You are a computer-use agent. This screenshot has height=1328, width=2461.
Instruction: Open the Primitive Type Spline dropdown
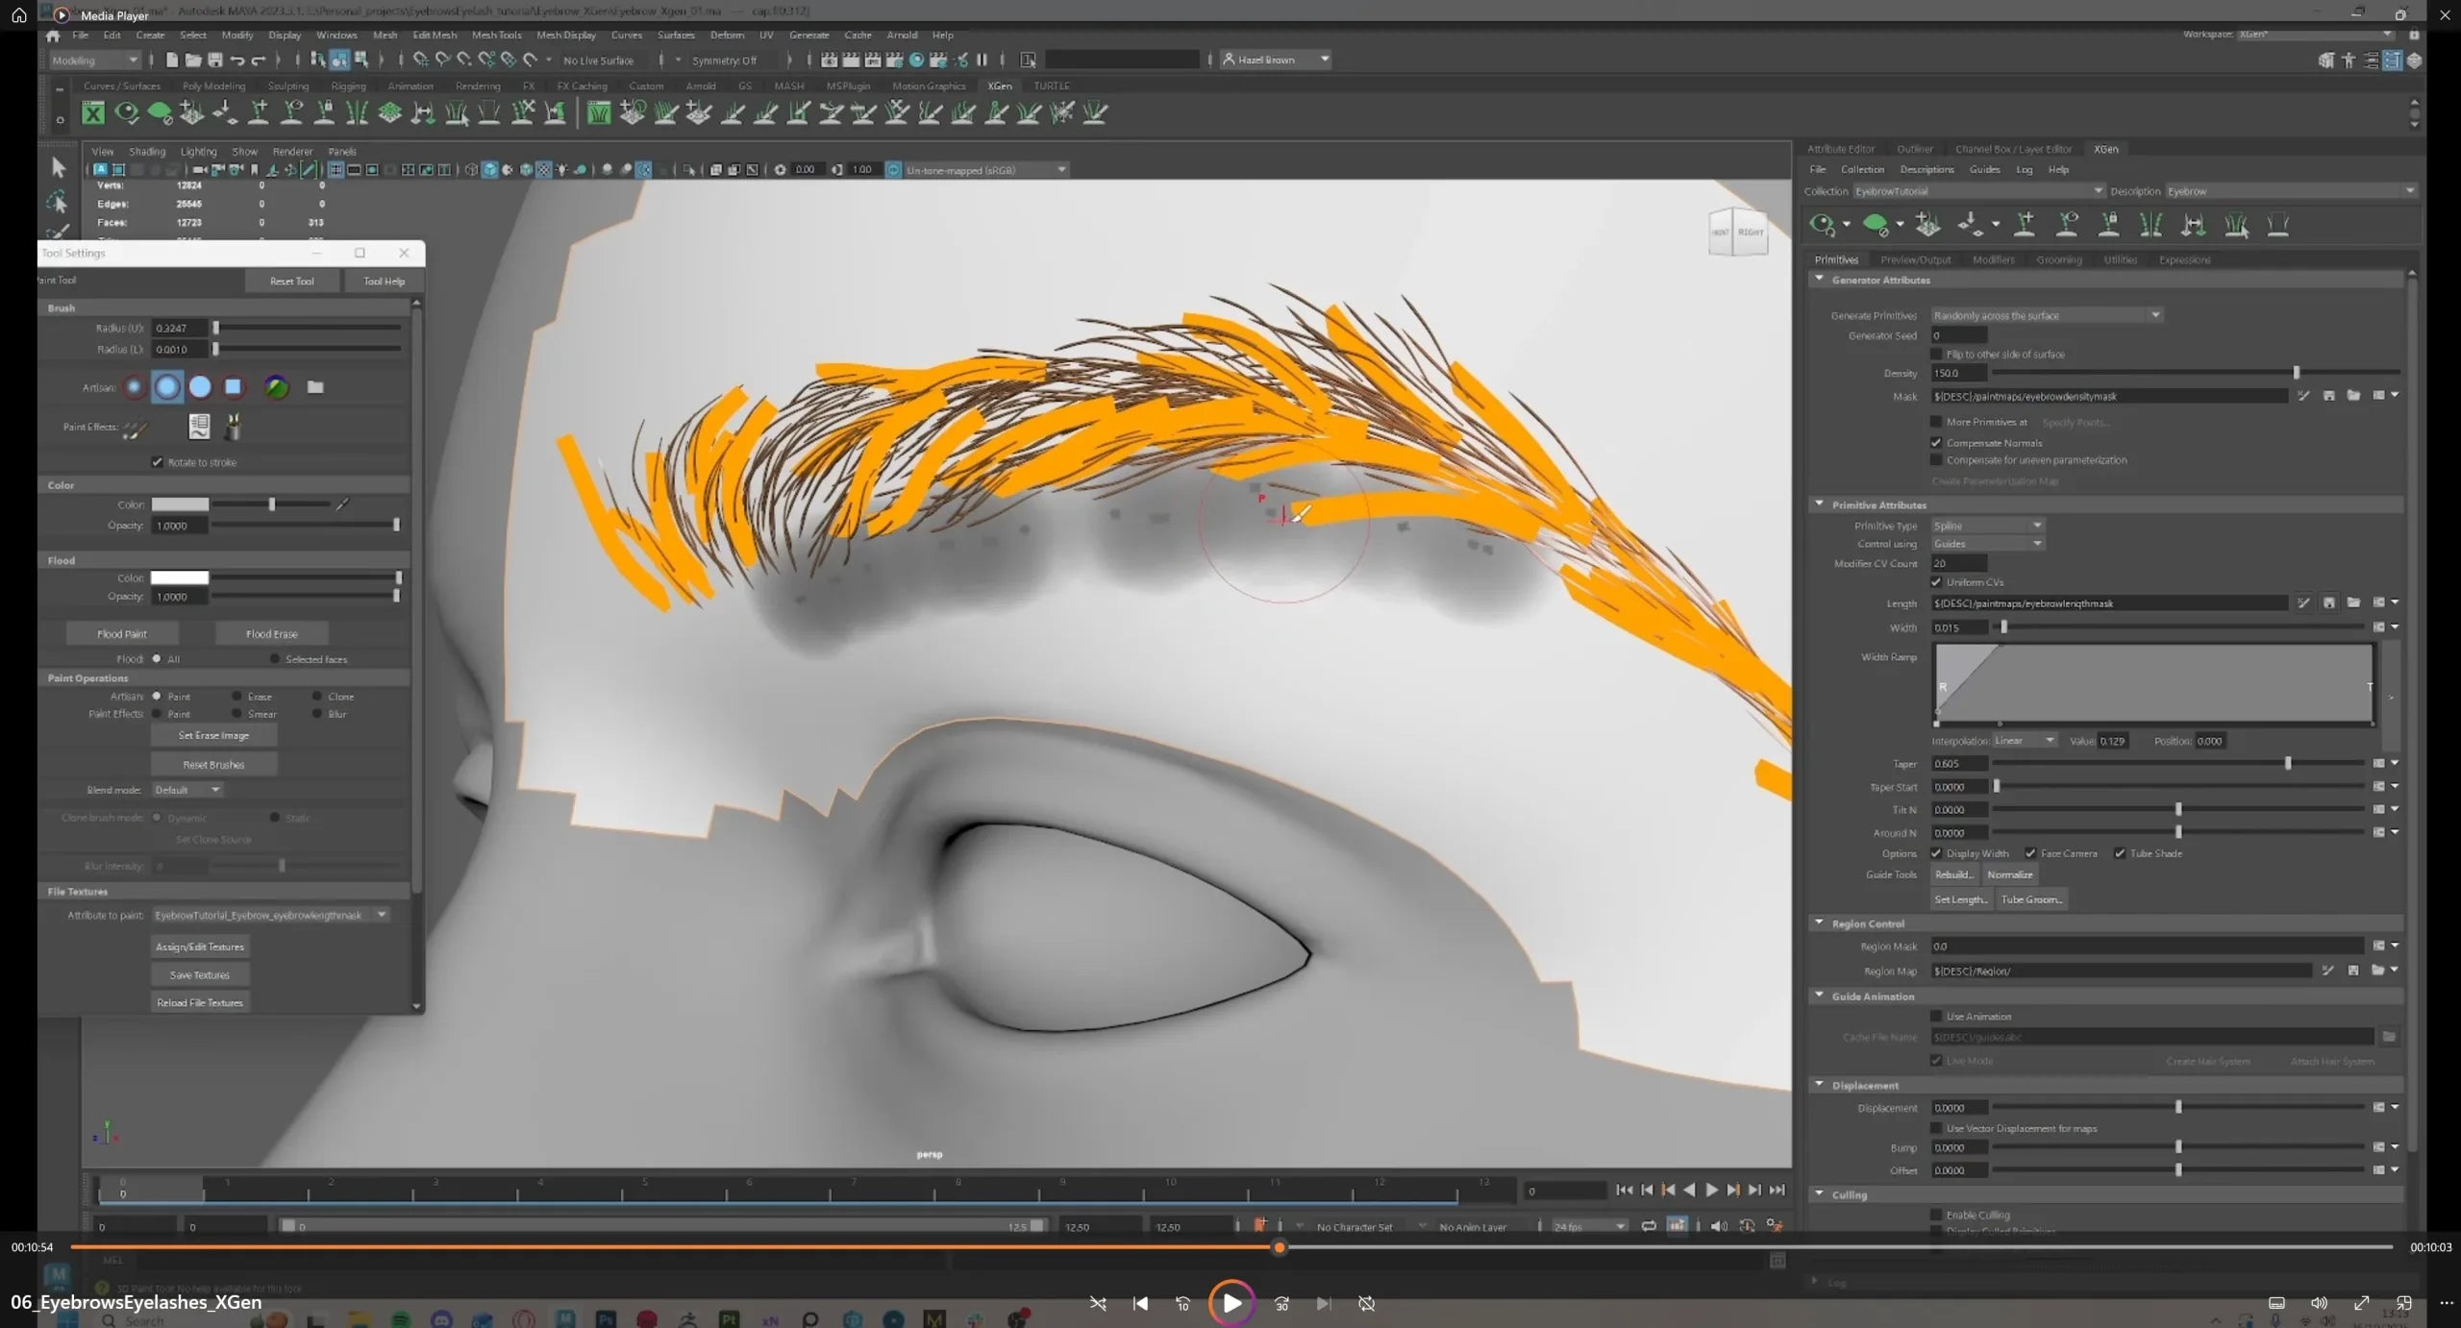1988,526
